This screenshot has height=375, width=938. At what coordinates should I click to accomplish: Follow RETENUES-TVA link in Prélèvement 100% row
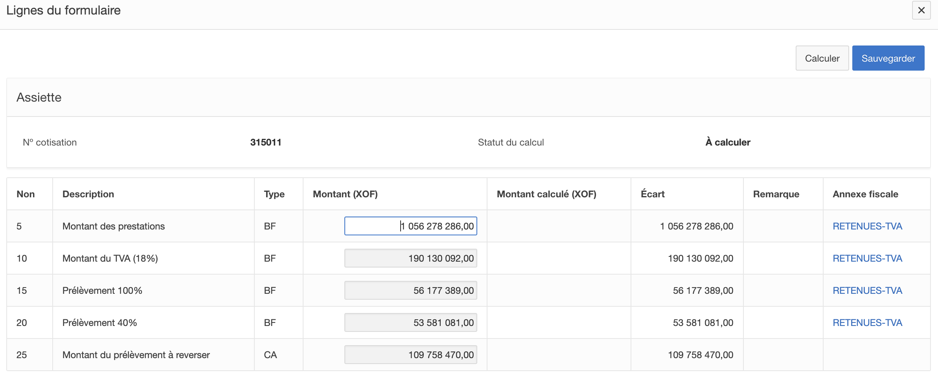click(x=867, y=291)
